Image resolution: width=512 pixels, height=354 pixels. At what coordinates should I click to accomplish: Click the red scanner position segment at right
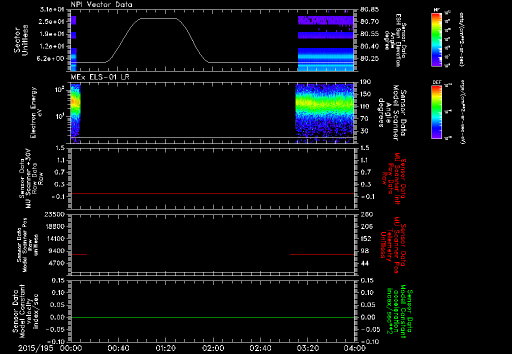coord(322,254)
